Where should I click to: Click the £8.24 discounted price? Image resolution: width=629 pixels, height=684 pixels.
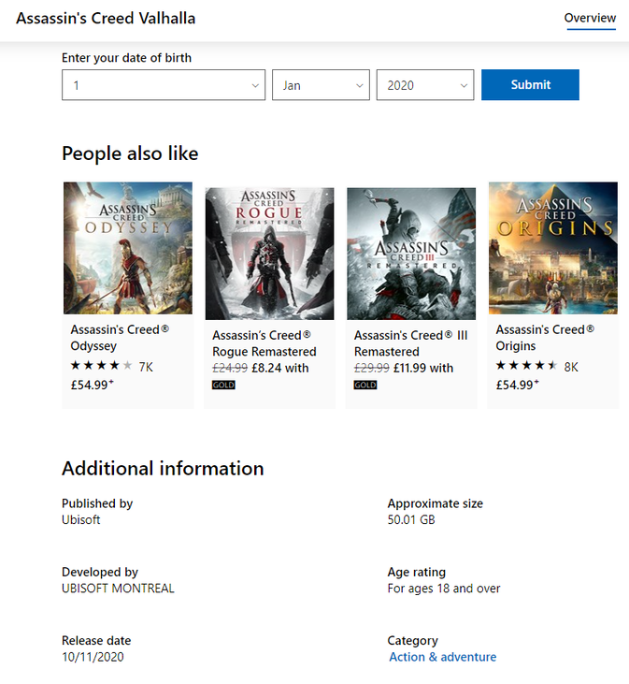tap(266, 368)
